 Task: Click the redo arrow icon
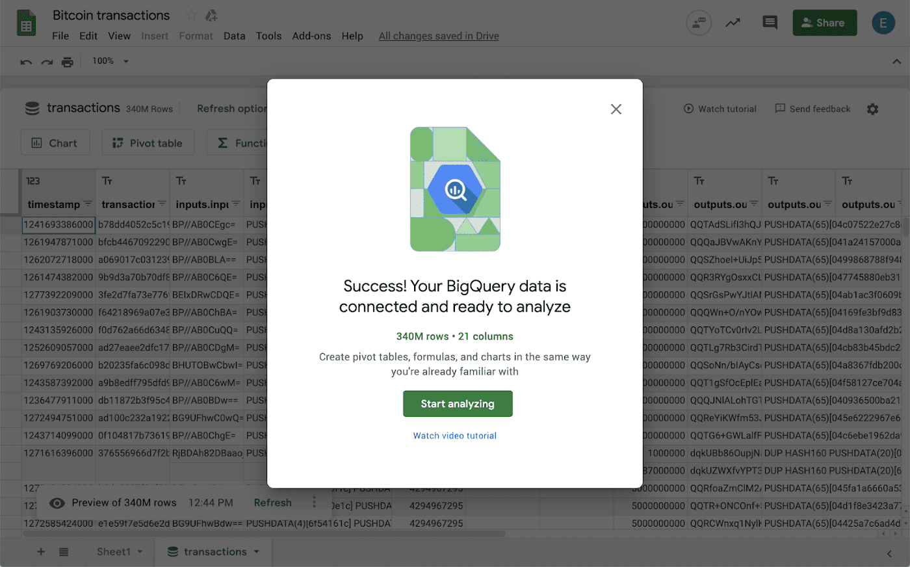pos(47,62)
